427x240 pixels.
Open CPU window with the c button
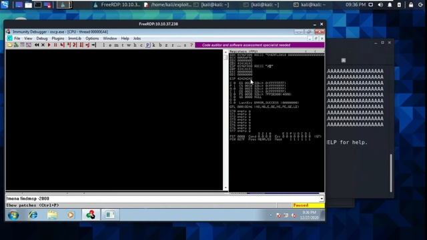point(141,45)
